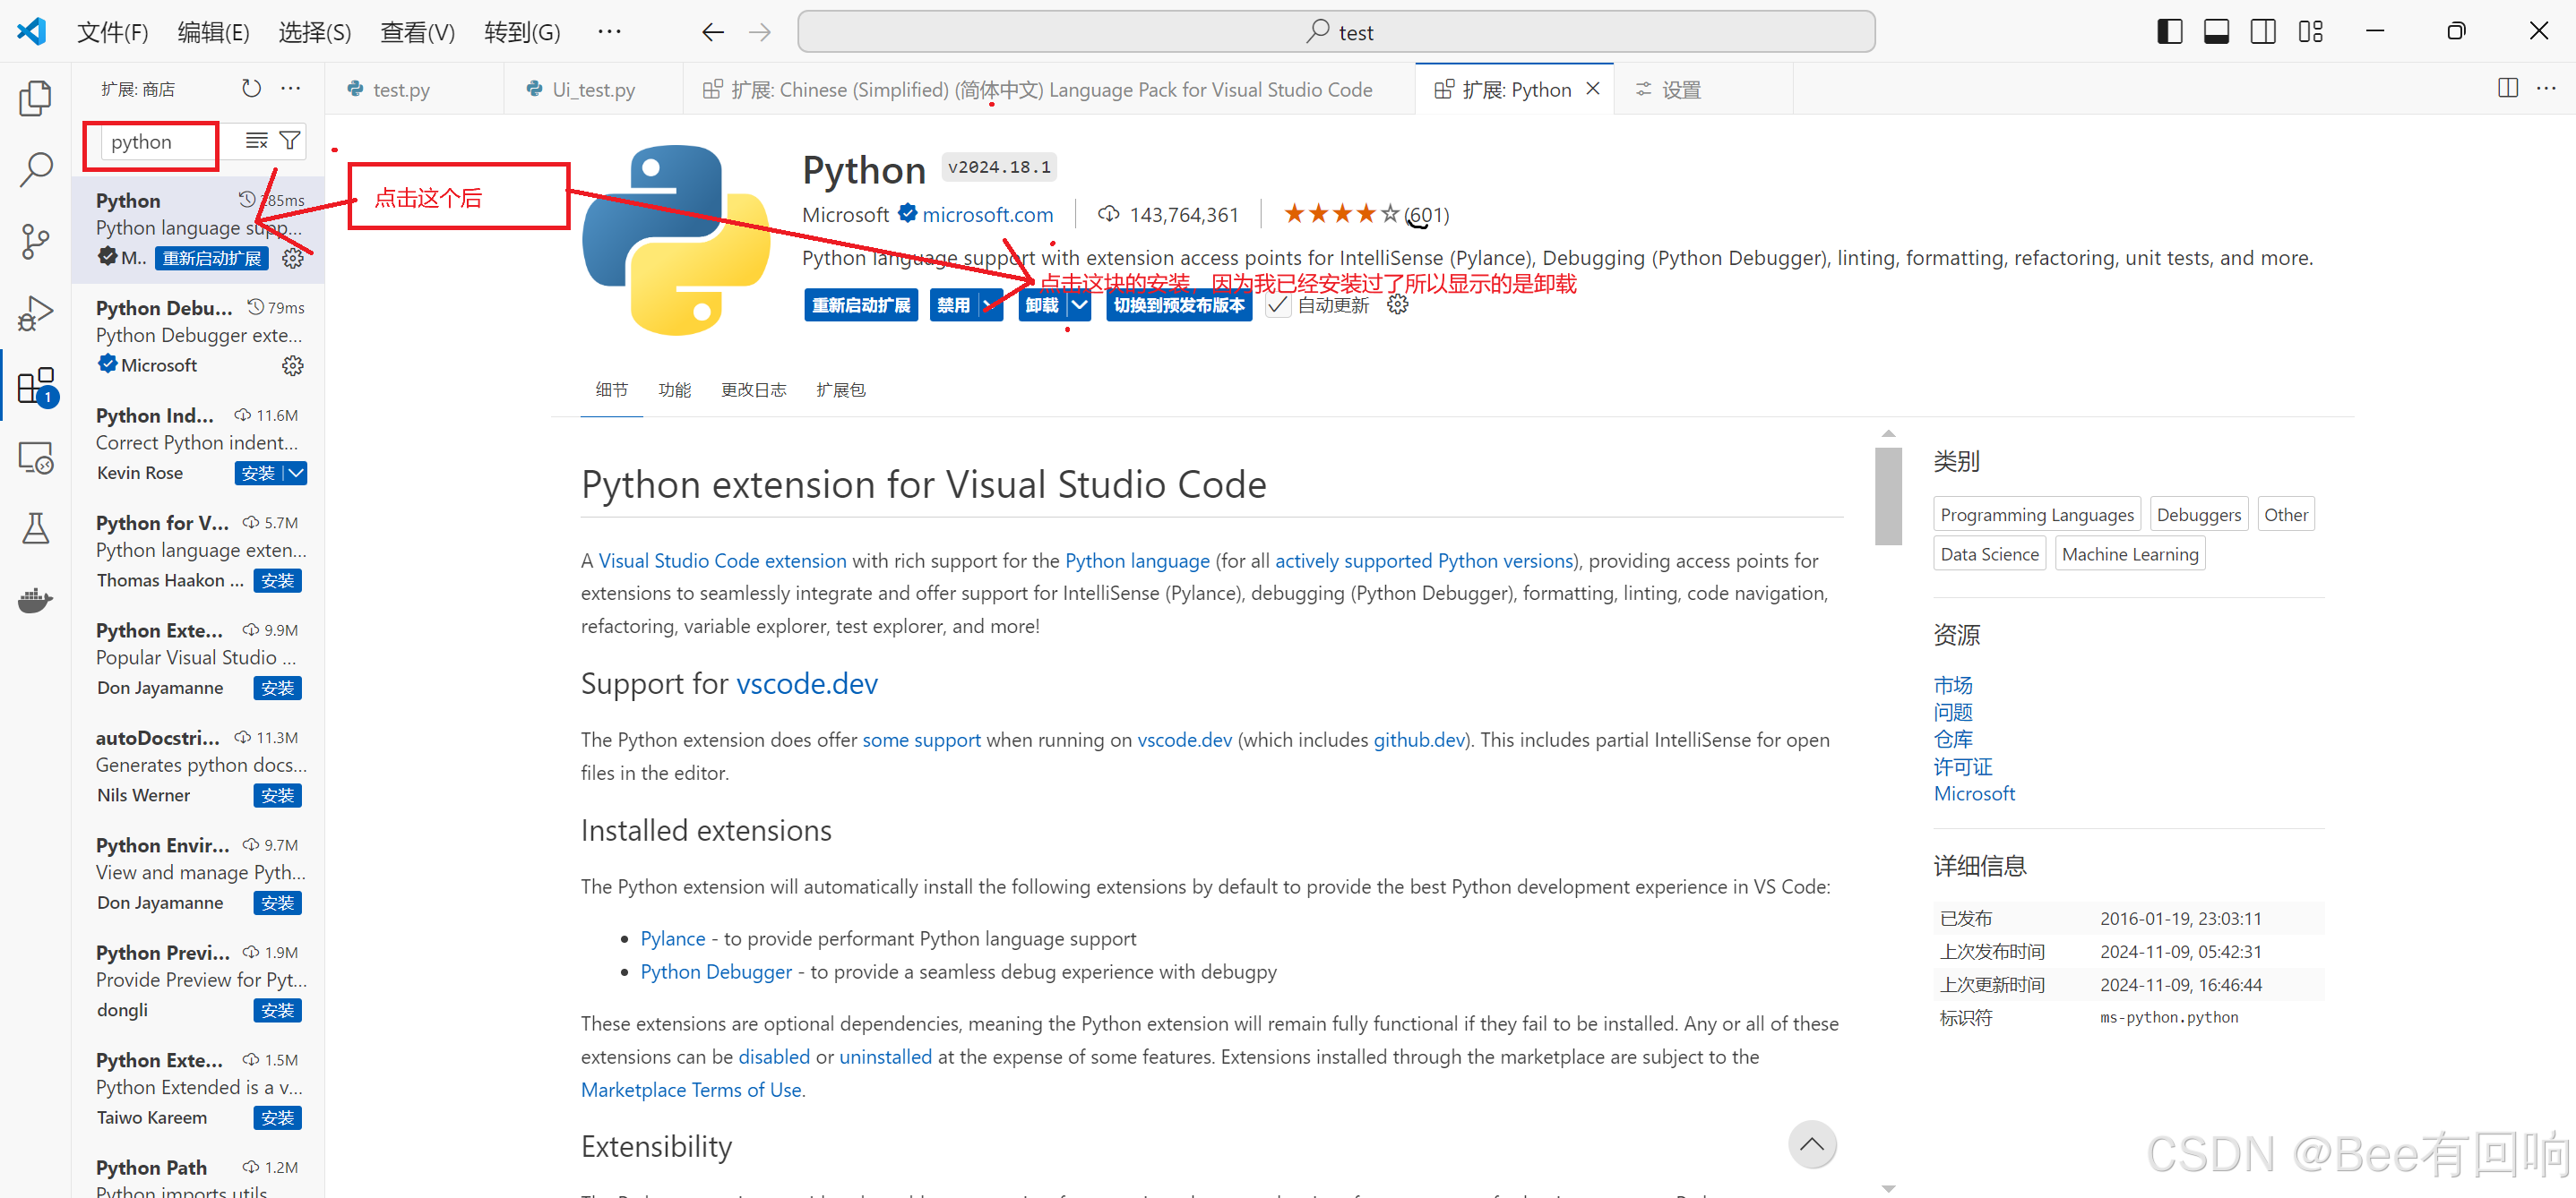Click the refresh extensions icon

pos(251,88)
